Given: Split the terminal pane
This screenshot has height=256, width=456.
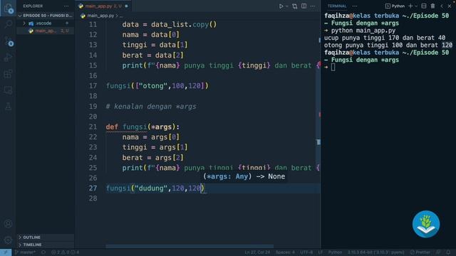Looking at the screenshot, I should click(x=424, y=6).
